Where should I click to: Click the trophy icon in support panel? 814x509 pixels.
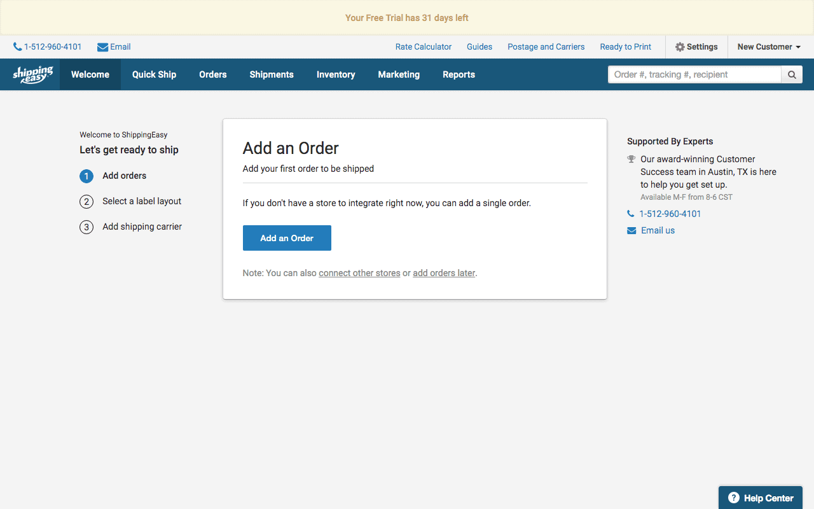631,159
